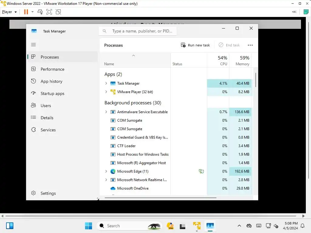Click the 136.6 MB memory cell
Viewport: 311px width, 233px height.
pos(240,112)
